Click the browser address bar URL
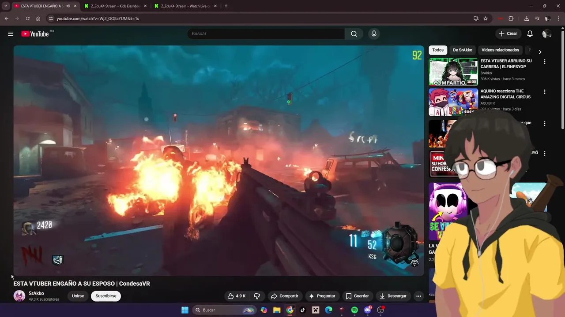This screenshot has width=565, height=317. tap(98, 18)
